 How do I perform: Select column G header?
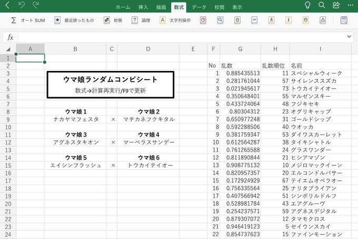240,49
